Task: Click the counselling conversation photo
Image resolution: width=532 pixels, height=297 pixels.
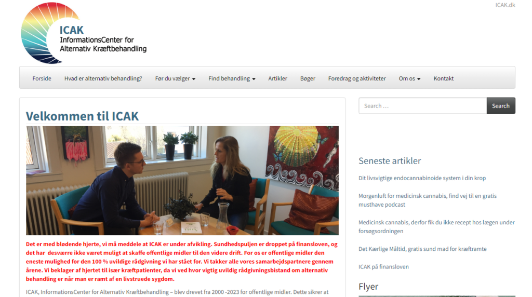Action: pyautogui.click(x=182, y=181)
